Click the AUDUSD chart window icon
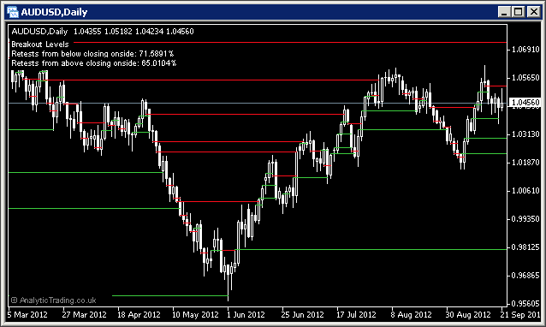This screenshot has height=327, width=546. coord(13,12)
